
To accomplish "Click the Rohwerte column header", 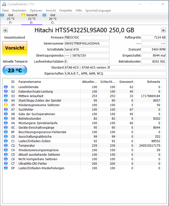I will tap(148, 82).
